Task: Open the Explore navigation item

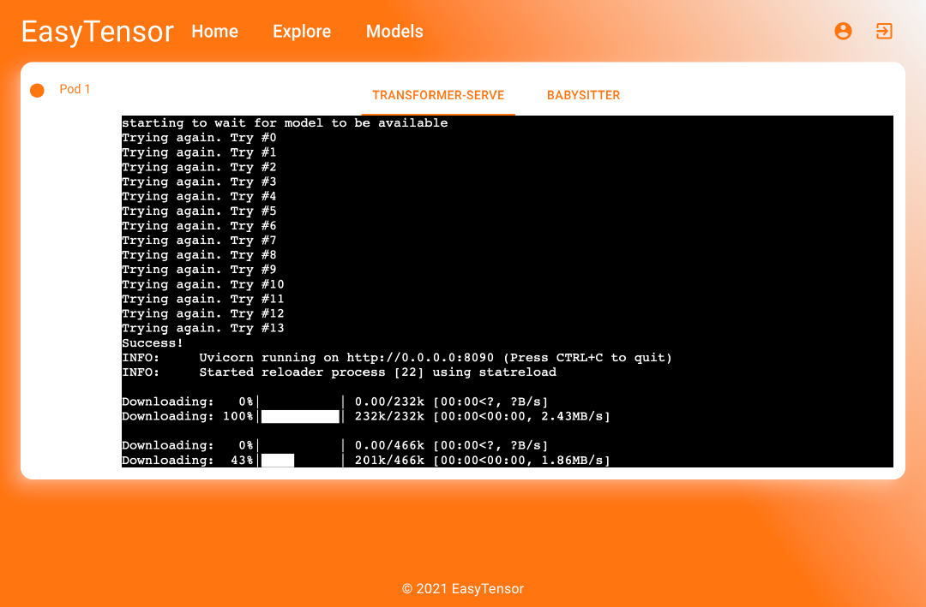Action: (x=302, y=32)
